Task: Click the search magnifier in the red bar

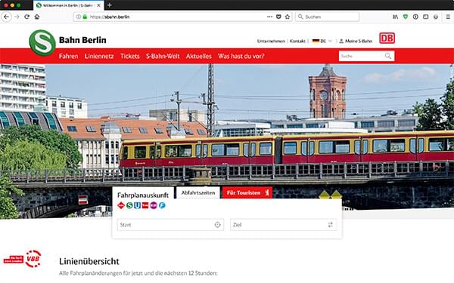Action: coord(388,56)
